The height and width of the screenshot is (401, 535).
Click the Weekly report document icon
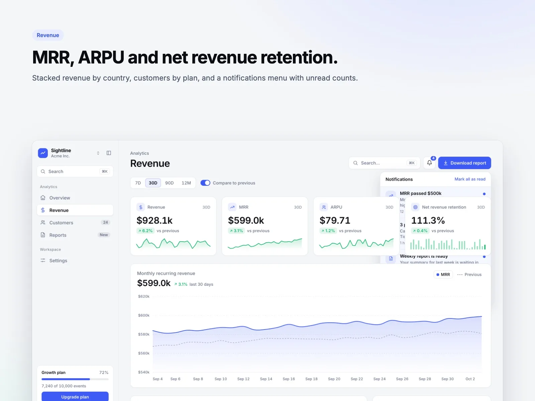tap(391, 259)
